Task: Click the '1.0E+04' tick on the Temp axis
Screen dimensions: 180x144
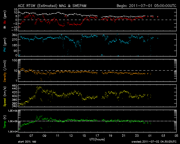Action: coord(13,132)
